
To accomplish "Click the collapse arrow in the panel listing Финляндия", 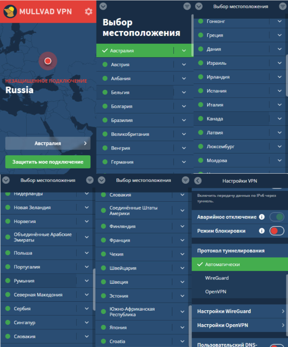I will click(102, 180).
